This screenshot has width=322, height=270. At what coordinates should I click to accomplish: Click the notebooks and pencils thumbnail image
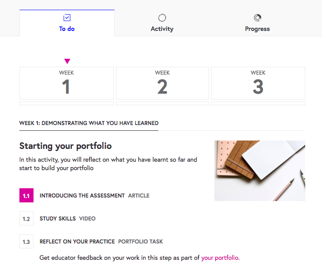coord(259,171)
